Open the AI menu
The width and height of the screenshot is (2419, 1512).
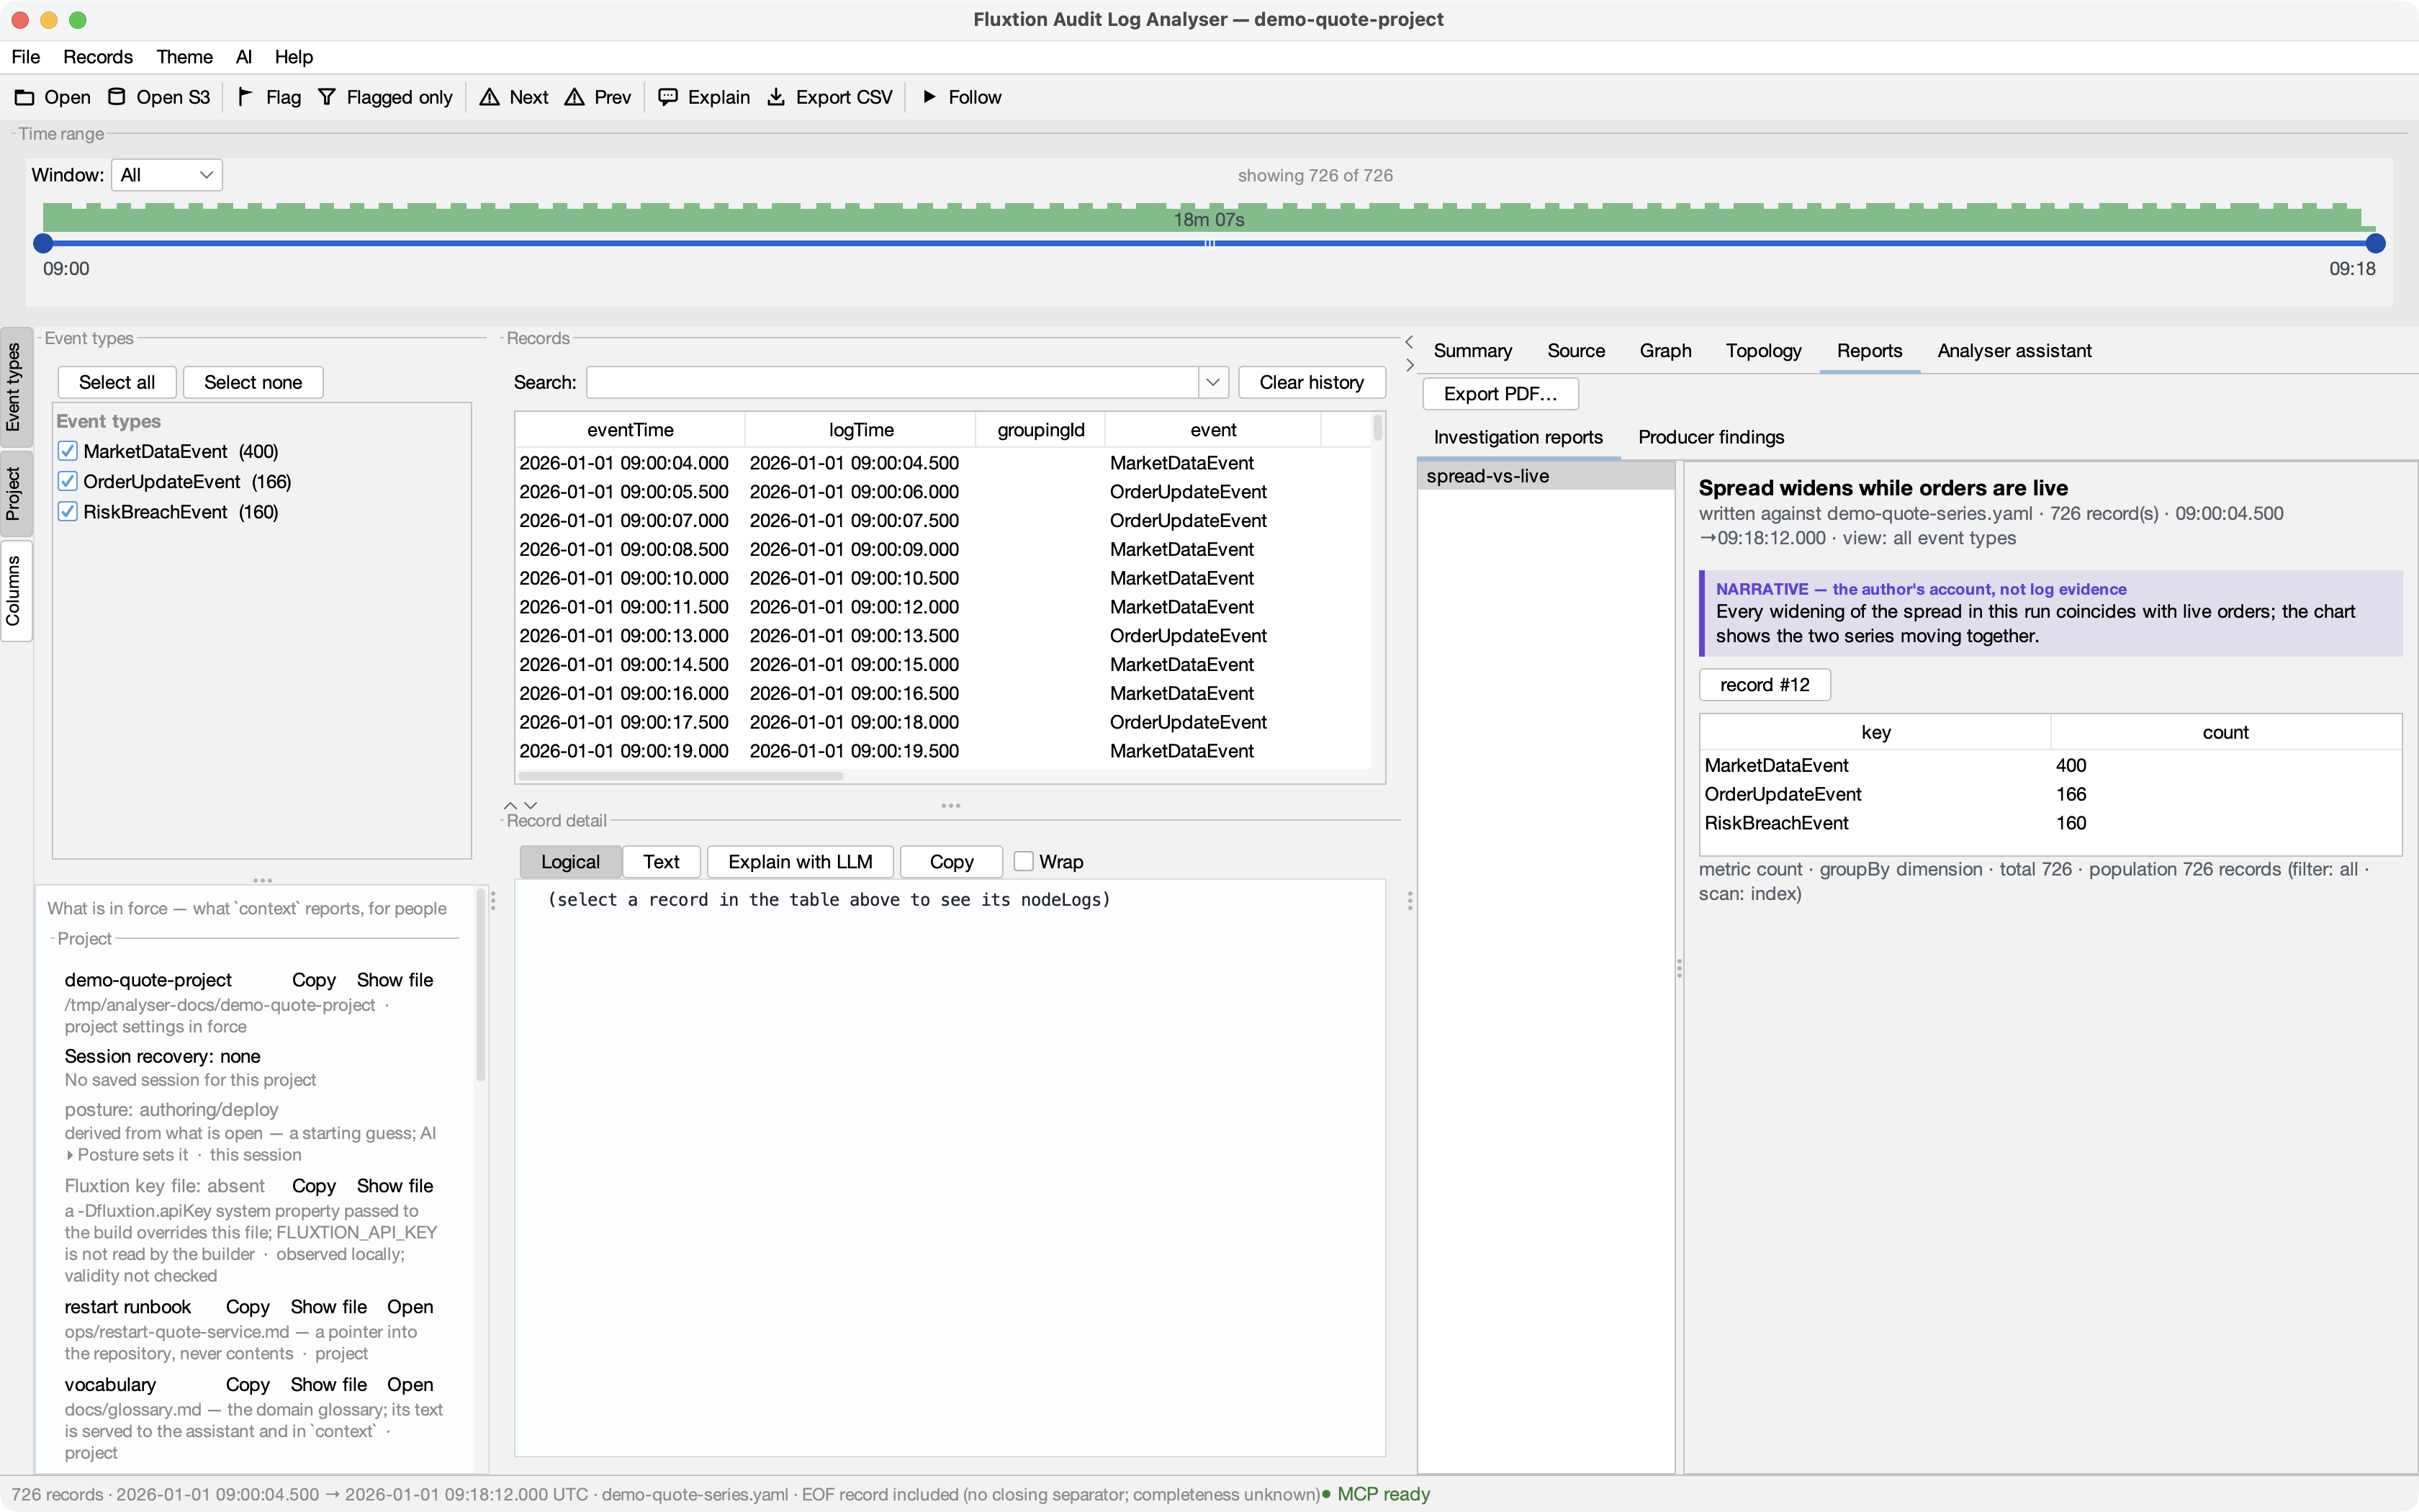[244, 57]
